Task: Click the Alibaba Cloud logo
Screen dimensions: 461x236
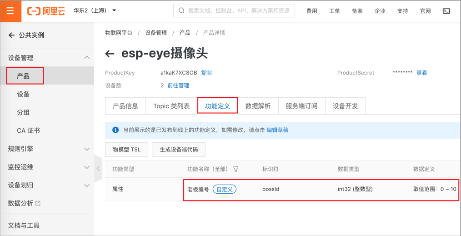Action: point(46,11)
